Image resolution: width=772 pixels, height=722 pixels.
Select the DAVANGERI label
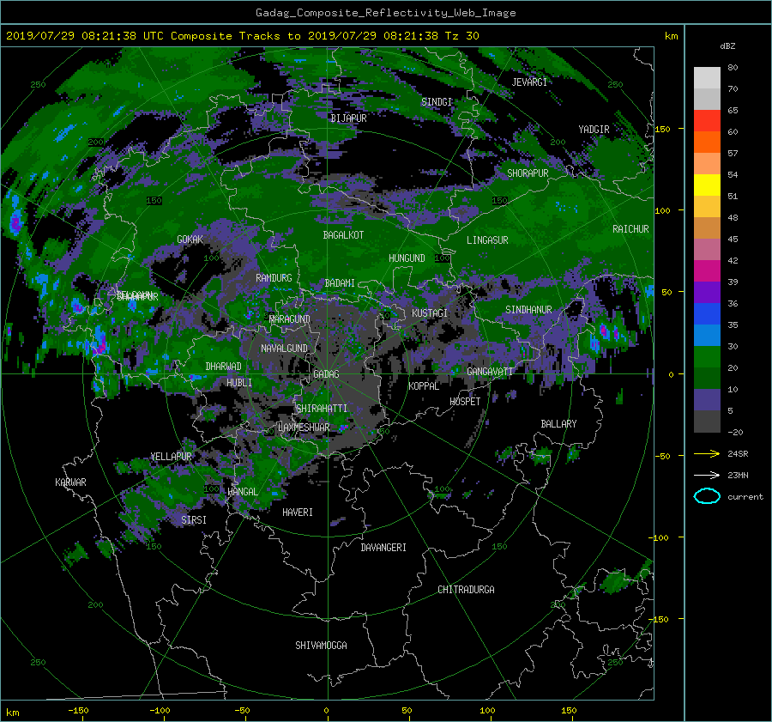click(383, 548)
